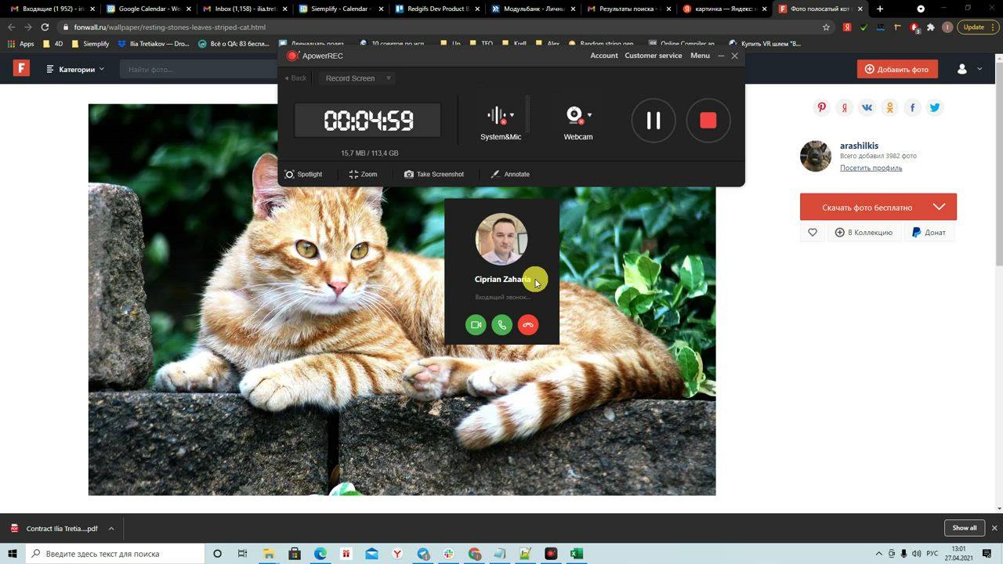Image resolution: width=1003 pixels, height=564 pixels.
Task: Share the photo on Twitter
Action: click(x=934, y=108)
